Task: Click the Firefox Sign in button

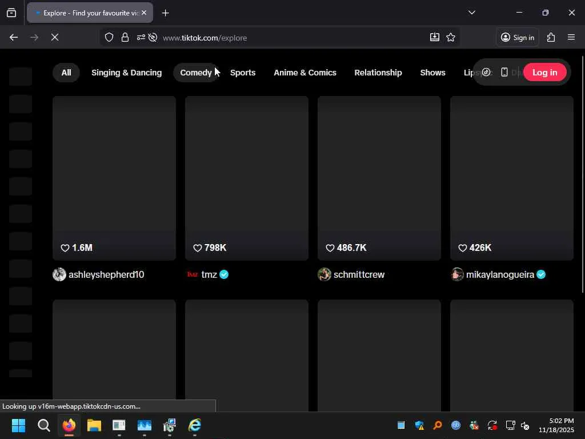Action: pyautogui.click(x=517, y=37)
